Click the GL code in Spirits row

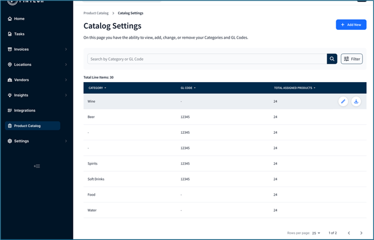(185, 163)
